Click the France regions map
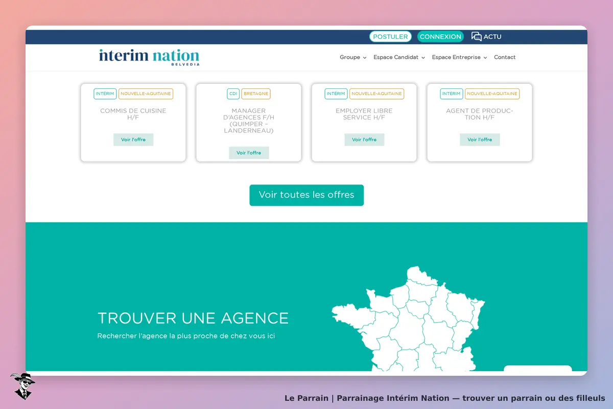The image size is (613, 409). (x=409, y=319)
